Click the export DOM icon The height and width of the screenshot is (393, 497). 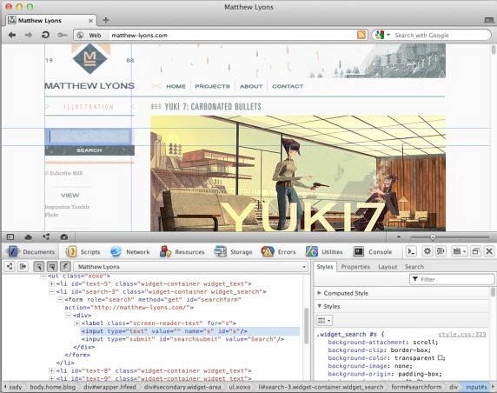click(23, 266)
